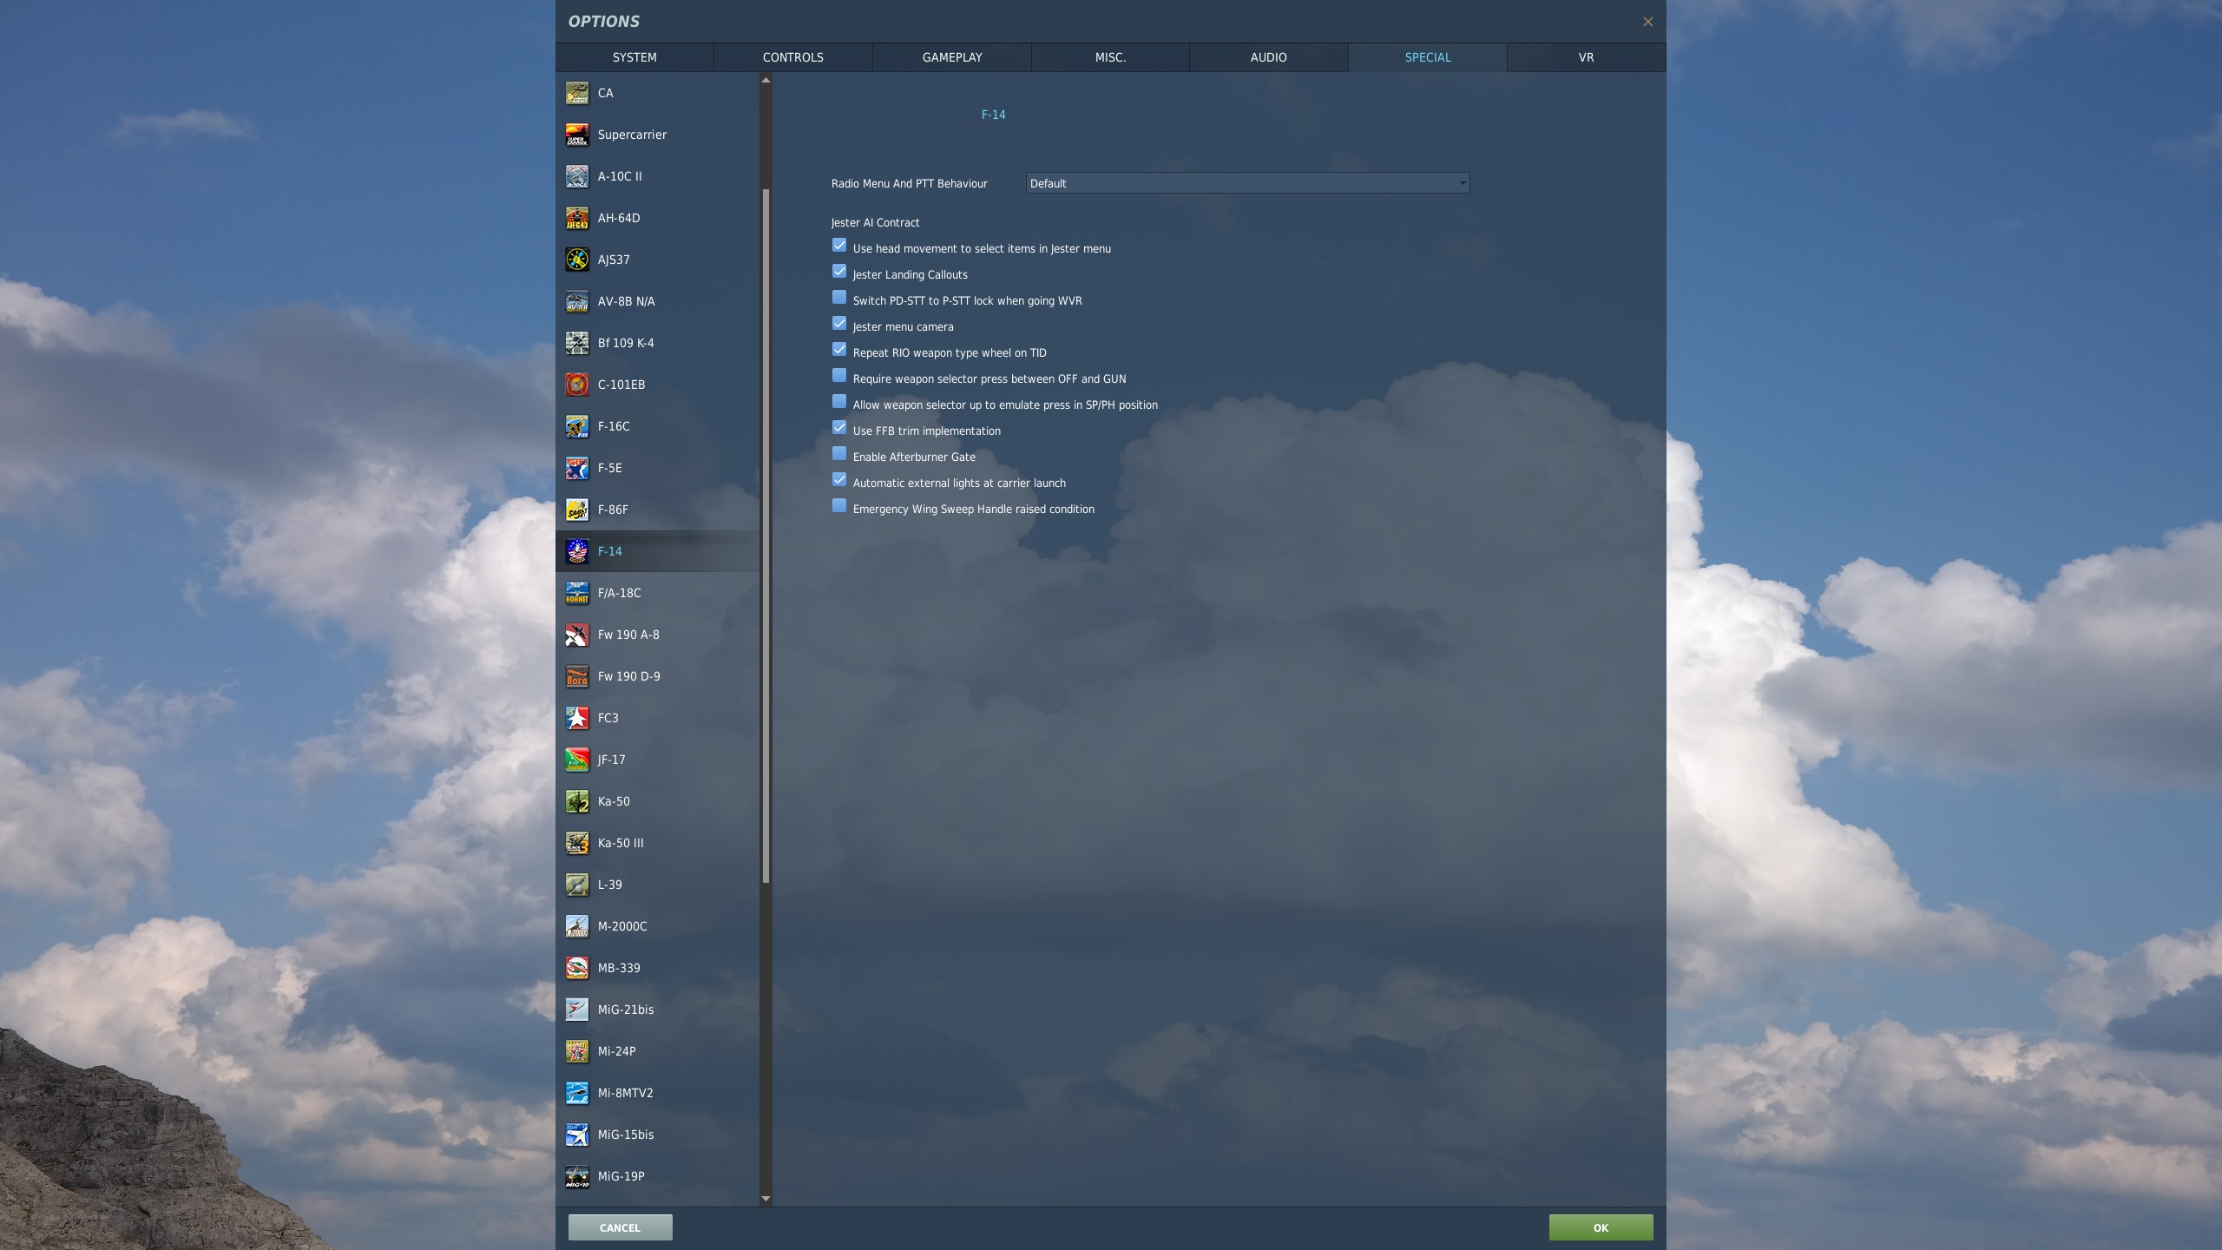This screenshot has width=2222, height=1250.
Task: Switch to the CONTROLS tab
Action: [x=792, y=57]
